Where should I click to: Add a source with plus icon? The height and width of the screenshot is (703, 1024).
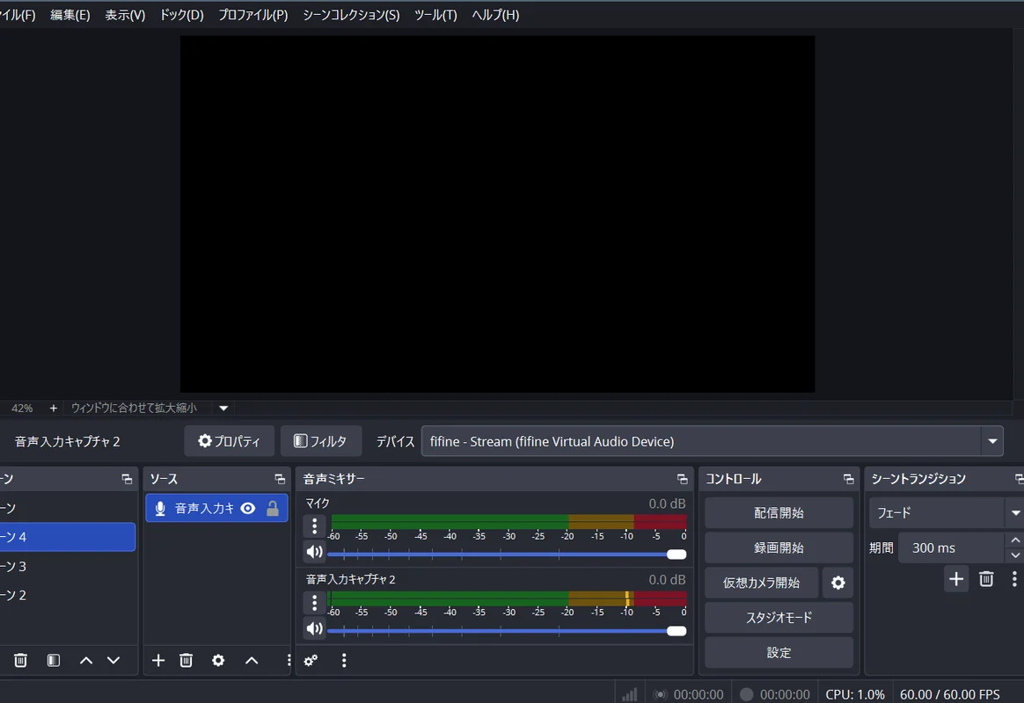click(158, 661)
